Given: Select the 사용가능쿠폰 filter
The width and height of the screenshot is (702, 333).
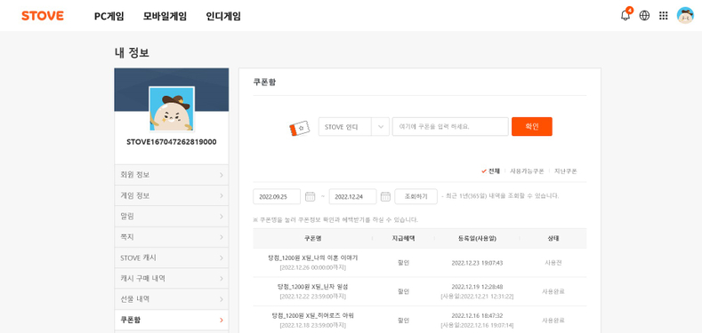Looking at the screenshot, I should click(x=527, y=171).
